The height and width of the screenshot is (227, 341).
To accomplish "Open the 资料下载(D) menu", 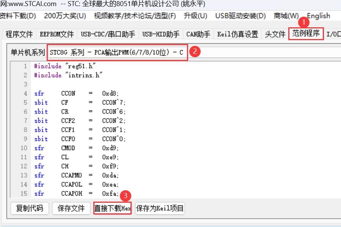I will point(18,16).
